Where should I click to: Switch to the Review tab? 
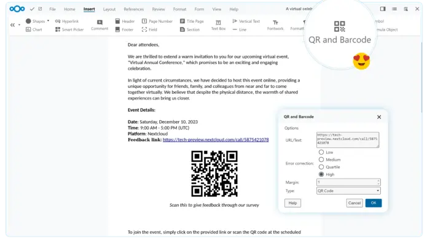[x=159, y=9]
